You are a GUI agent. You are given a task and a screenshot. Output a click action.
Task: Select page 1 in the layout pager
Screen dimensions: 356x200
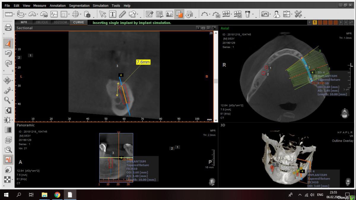(314, 23)
